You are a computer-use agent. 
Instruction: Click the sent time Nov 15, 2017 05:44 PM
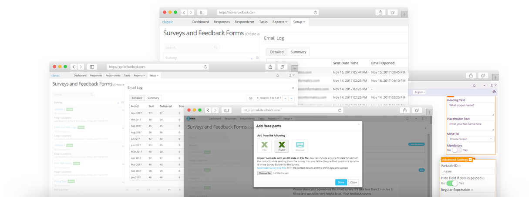pyautogui.click(x=349, y=72)
